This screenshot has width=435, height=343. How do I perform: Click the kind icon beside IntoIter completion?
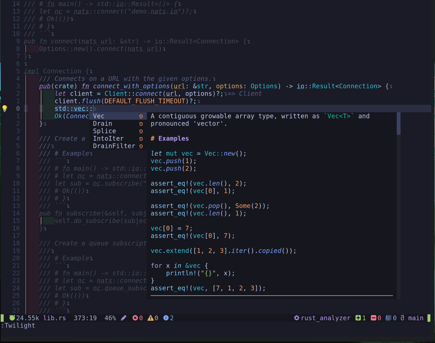141,139
